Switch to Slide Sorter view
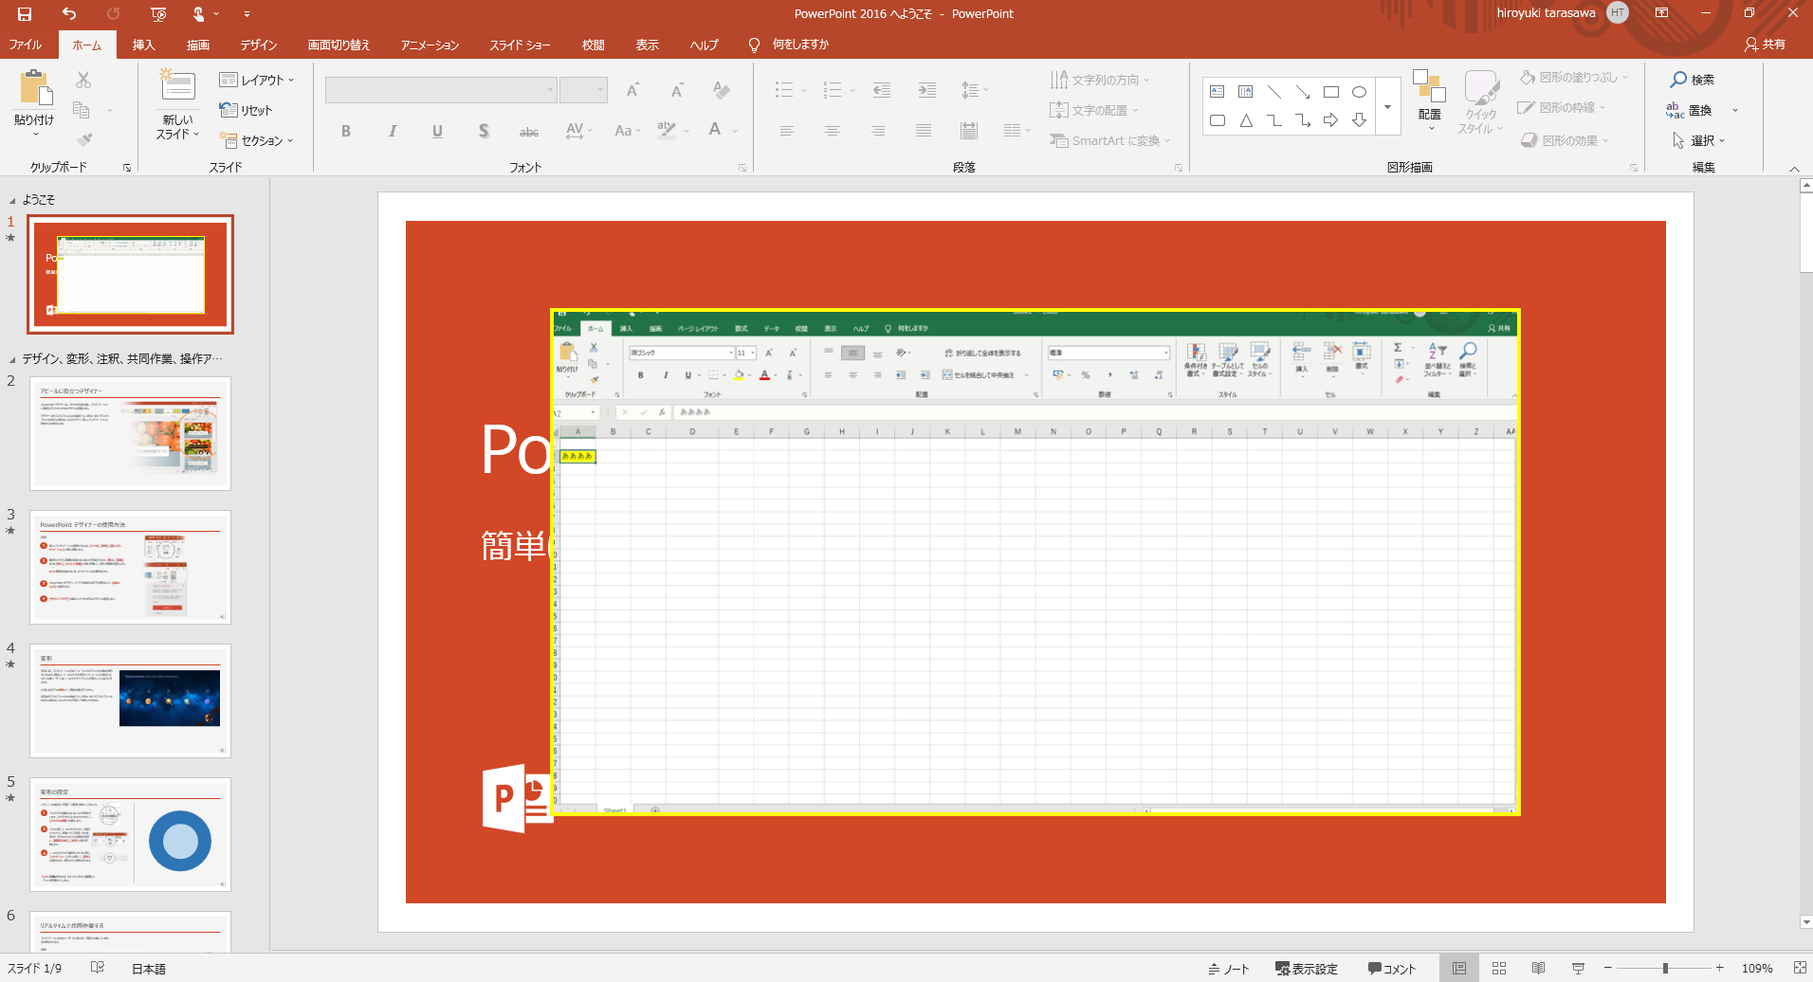Viewport: 1813px width, 982px height. (x=1499, y=968)
